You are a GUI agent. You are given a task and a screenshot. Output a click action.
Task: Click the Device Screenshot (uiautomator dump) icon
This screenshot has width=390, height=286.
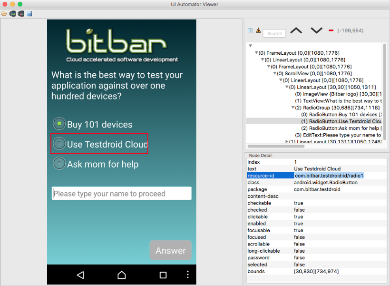pos(12,14)
